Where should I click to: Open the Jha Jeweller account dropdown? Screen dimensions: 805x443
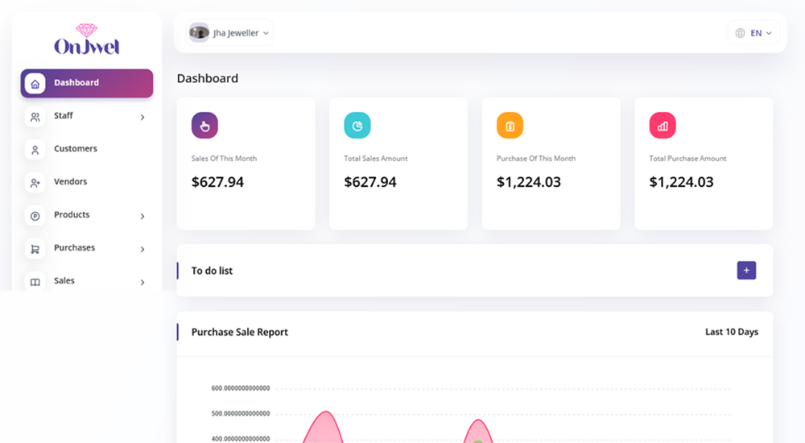(230, 33)
